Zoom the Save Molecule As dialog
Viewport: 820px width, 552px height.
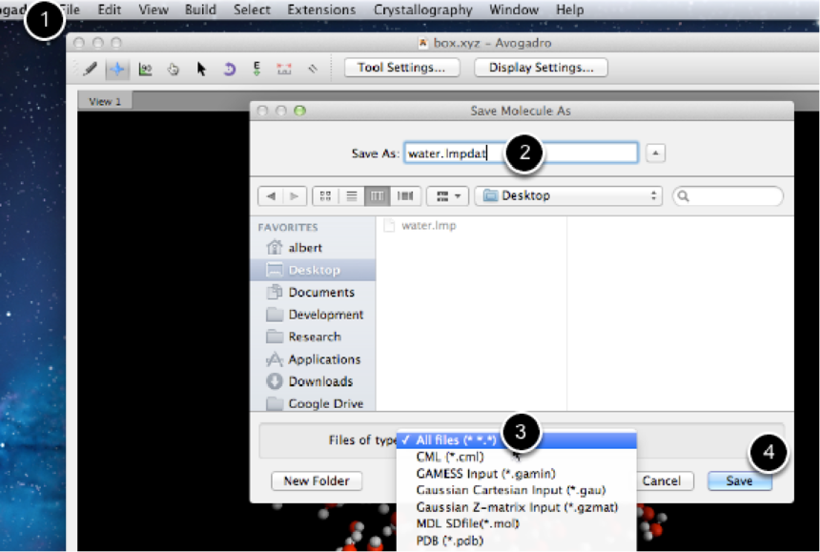pos(299,111)
